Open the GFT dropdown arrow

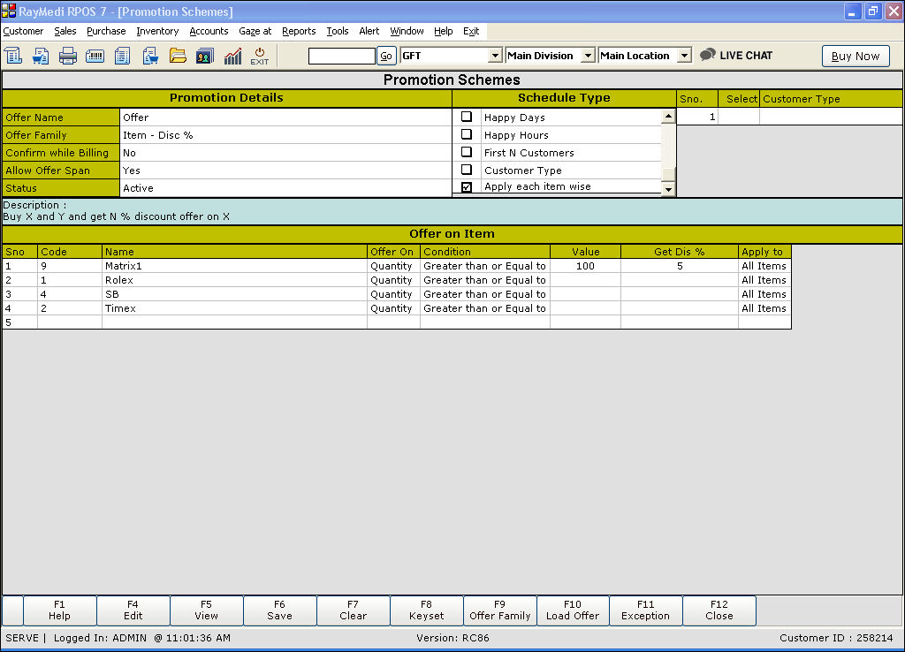[495, 56]
